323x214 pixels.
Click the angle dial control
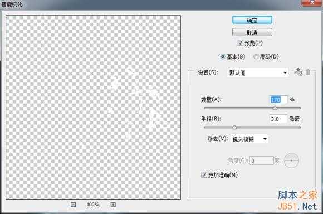(x=291, y=160)
